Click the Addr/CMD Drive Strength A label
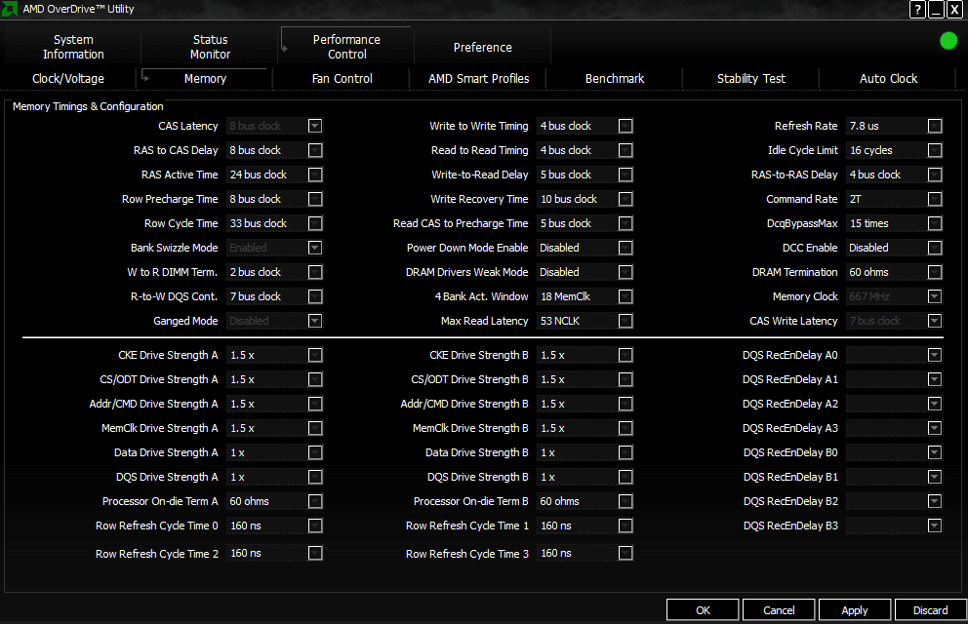Viewport: 968px width, 624px height. click(153, 404)
